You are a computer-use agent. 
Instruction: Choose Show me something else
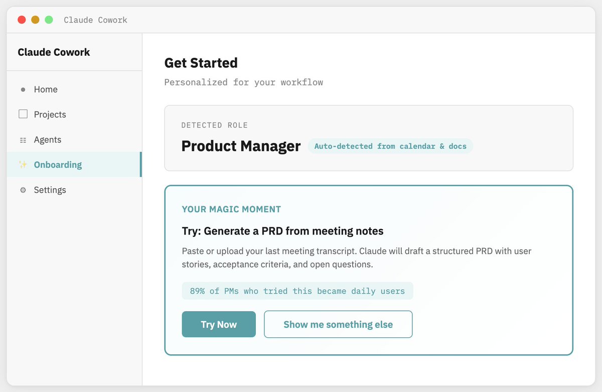[338, 324]
